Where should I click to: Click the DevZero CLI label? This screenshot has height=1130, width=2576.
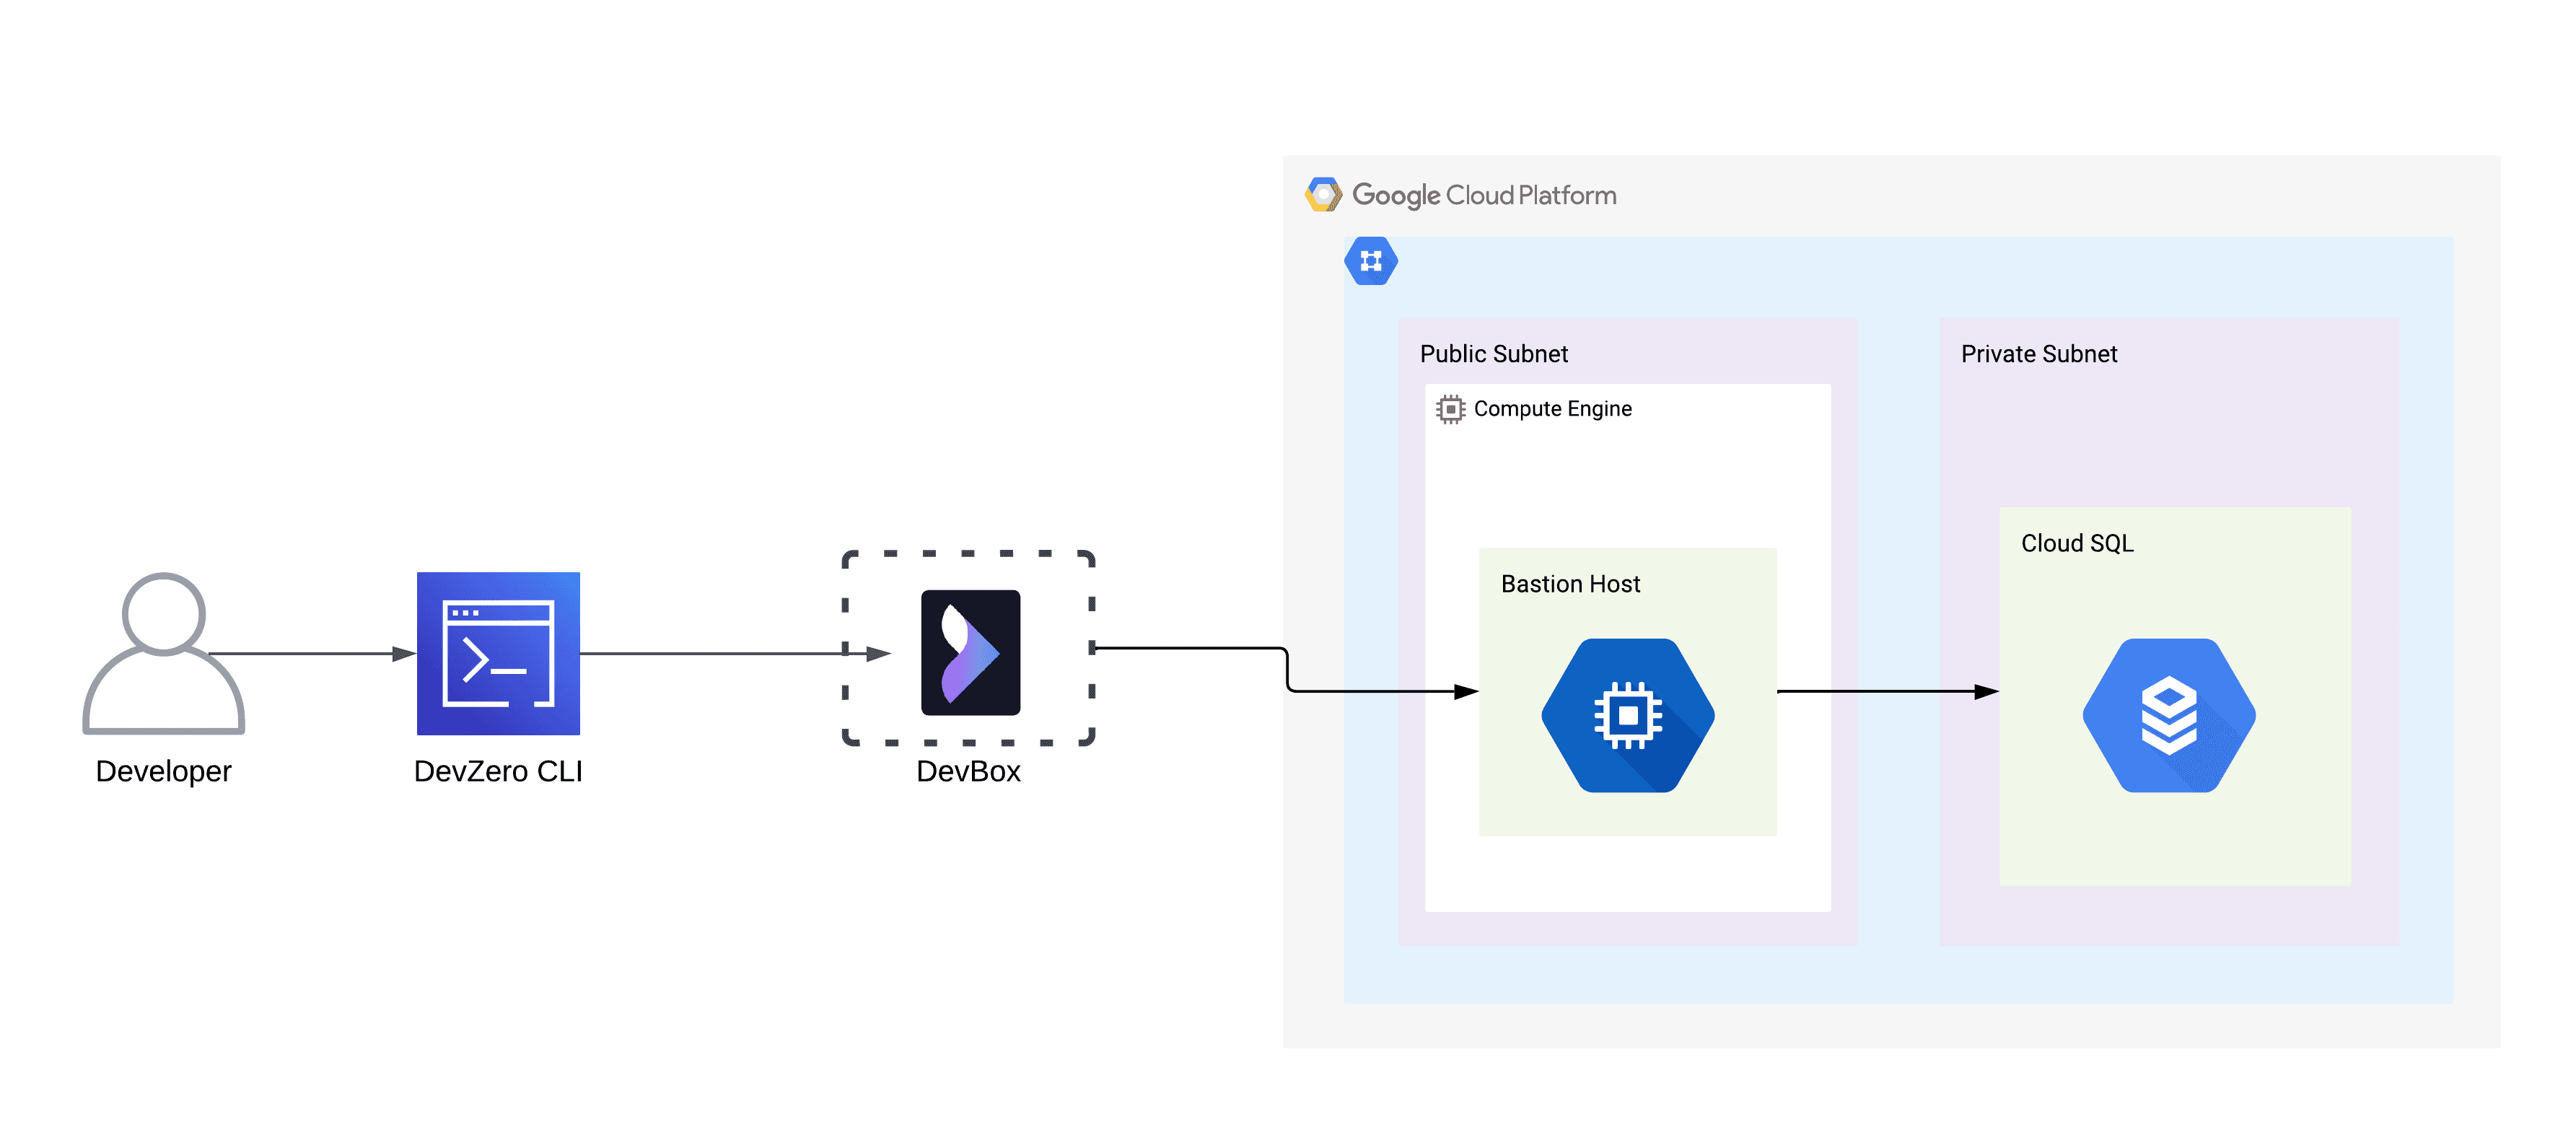click(498, 771)
